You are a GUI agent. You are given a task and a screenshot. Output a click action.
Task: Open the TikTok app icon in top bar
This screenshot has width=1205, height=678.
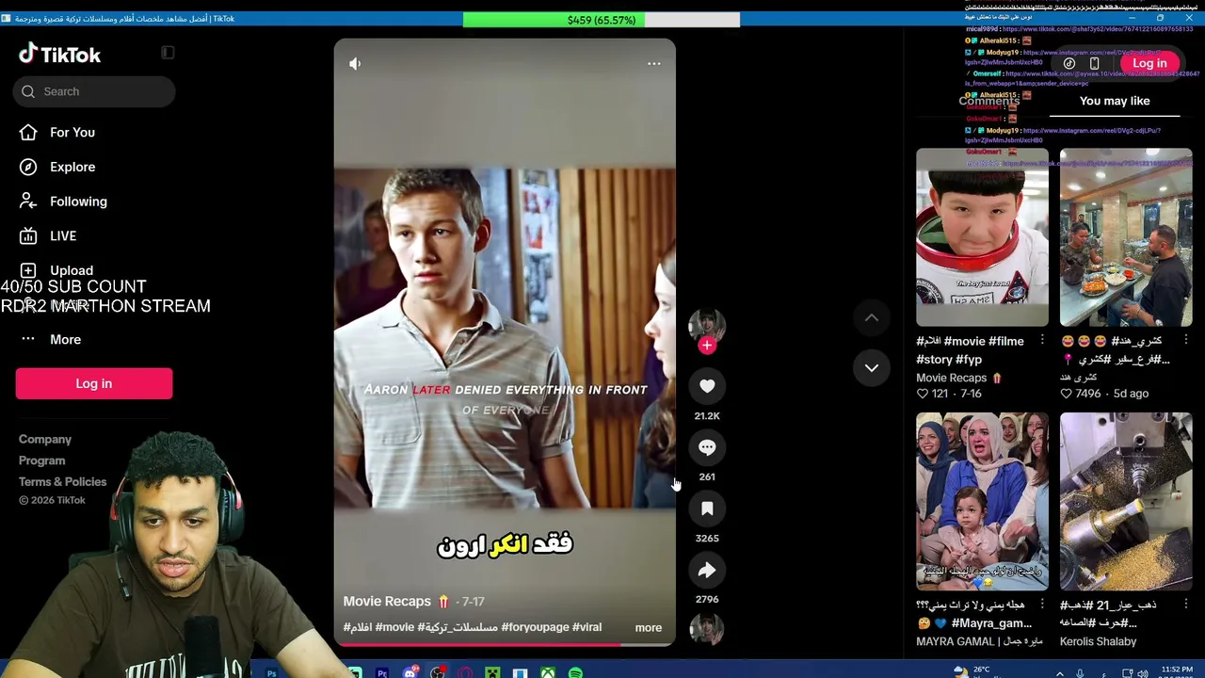1069,64
